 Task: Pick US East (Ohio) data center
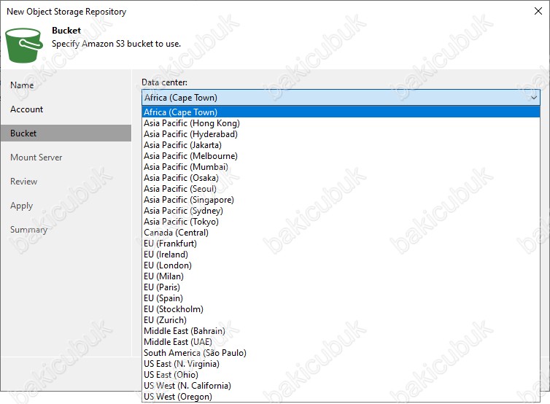[x=341, y=375]
